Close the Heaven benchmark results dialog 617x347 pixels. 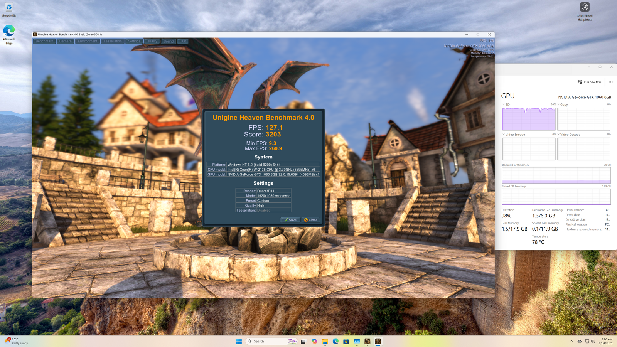[x=310, y=220]
